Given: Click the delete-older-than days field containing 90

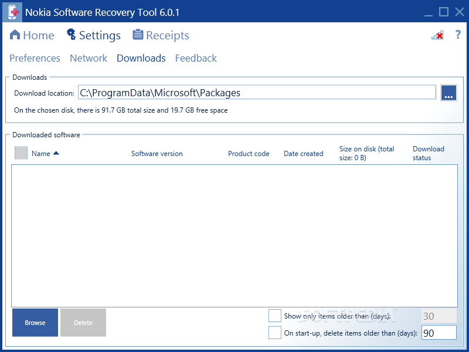Looking at the screenshot, I should [439, 333].
